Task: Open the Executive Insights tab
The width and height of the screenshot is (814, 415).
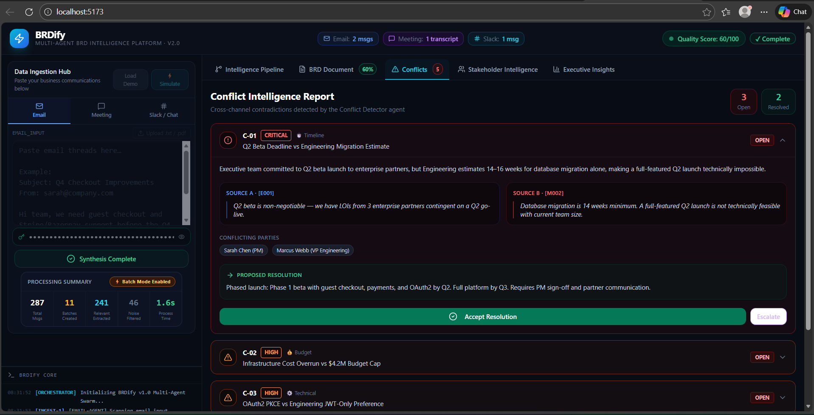Action: tap(583, 69)
